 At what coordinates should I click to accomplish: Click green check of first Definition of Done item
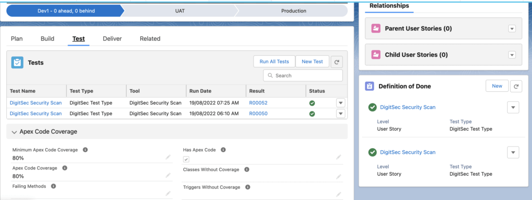(x=372, y=107)
